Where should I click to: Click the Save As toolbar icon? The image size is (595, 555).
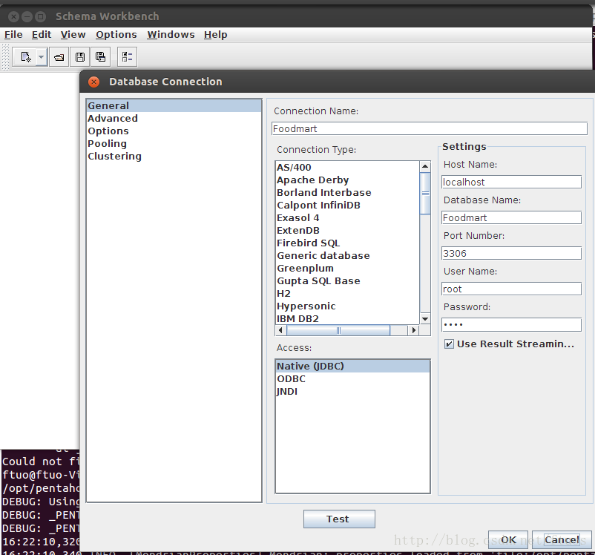[100, 57]
